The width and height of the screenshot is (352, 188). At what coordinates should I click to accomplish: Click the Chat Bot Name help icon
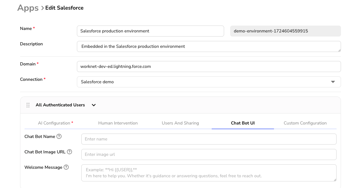click(x=59, y=136)
